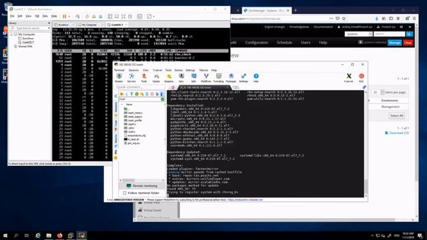Open pause dropdown arrow in VMware toolbar
Viewport: 427px width, 240px height.
pos(69,17)
